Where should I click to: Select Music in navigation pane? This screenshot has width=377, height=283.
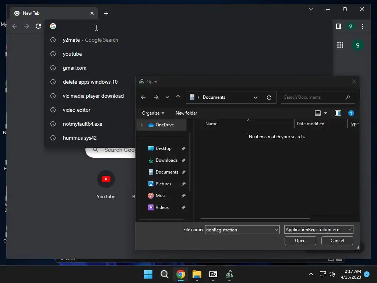[x=161, y=196]
